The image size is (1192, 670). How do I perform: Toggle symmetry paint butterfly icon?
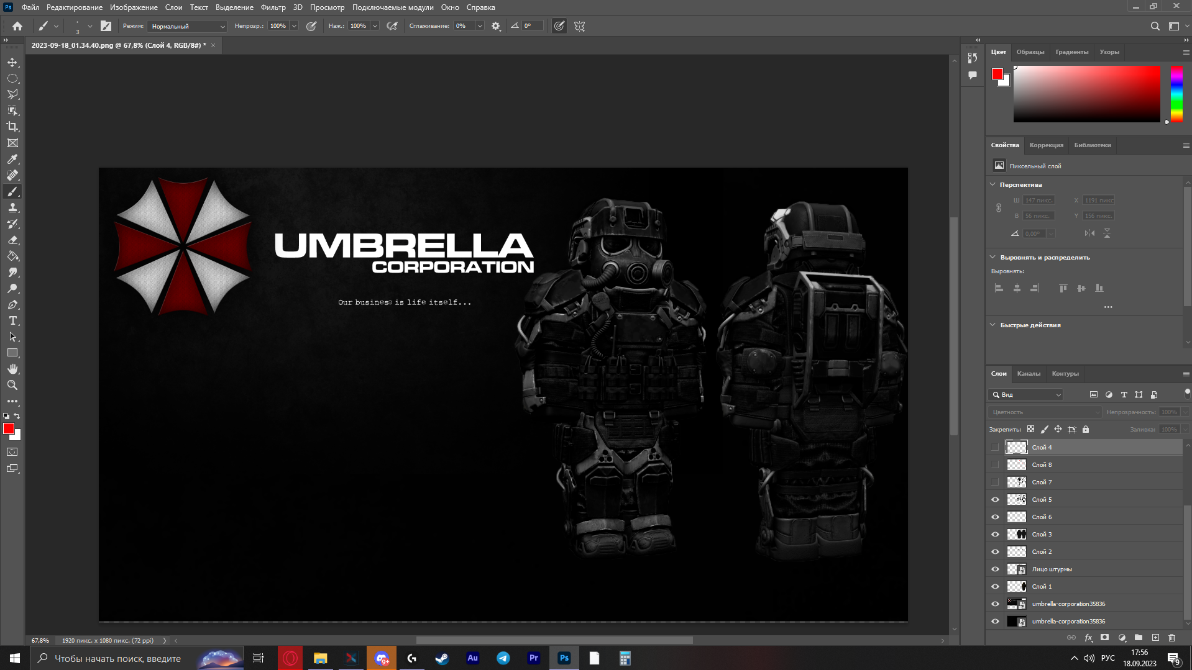(579, 26)
